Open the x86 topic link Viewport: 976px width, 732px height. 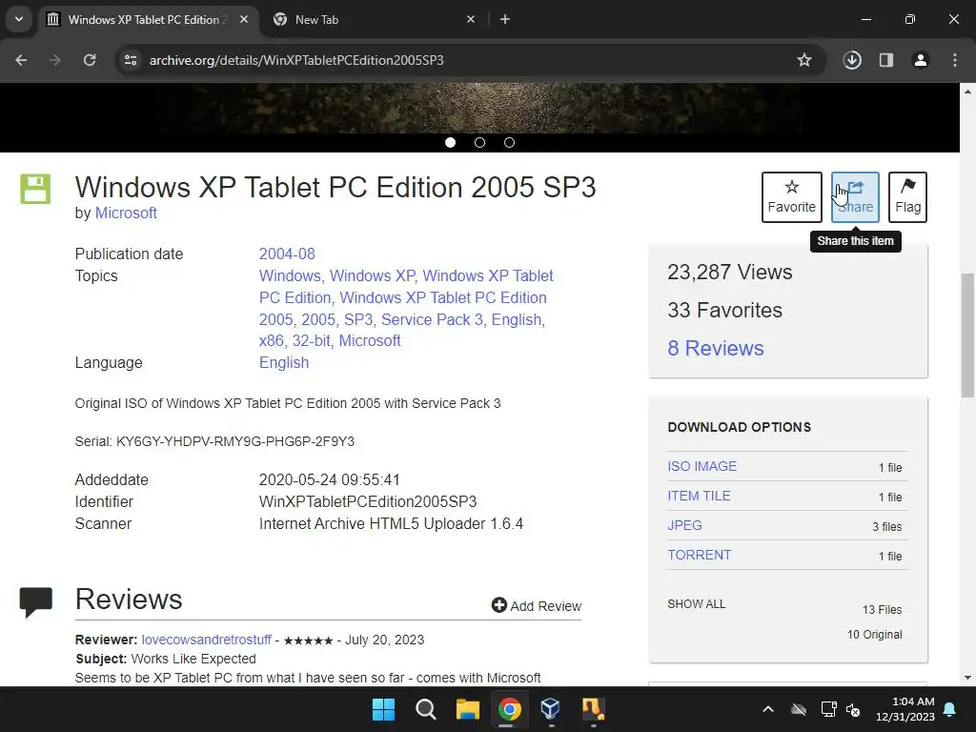click(x=272, y=340)
